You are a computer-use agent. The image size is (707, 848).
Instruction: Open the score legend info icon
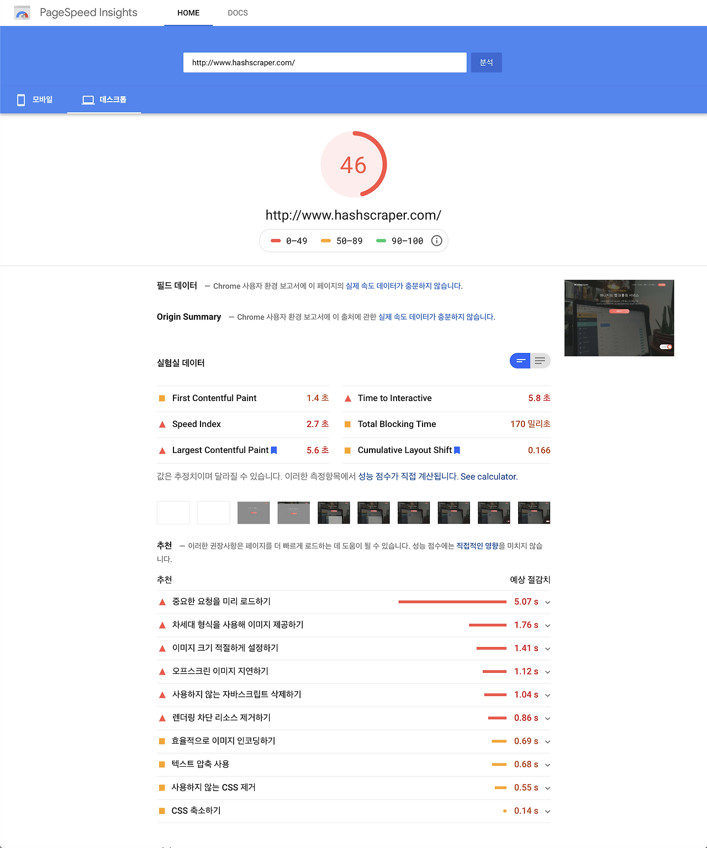click(436, 241)
